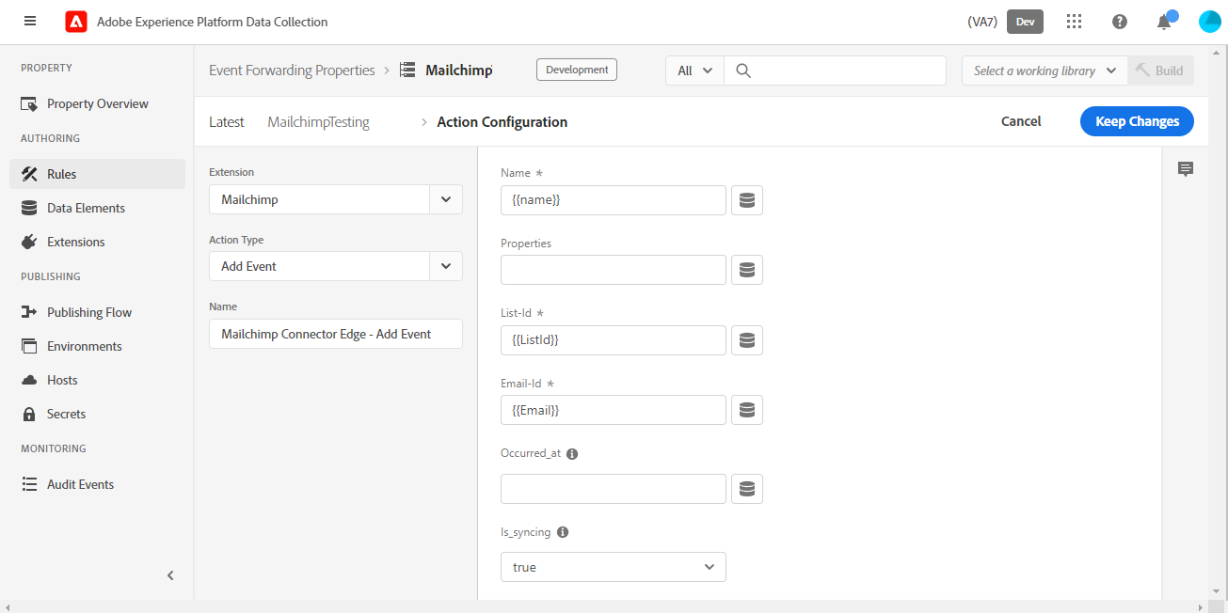Open the Help icon in the header
The image size is (1228, 613).
pos(1119,21)
